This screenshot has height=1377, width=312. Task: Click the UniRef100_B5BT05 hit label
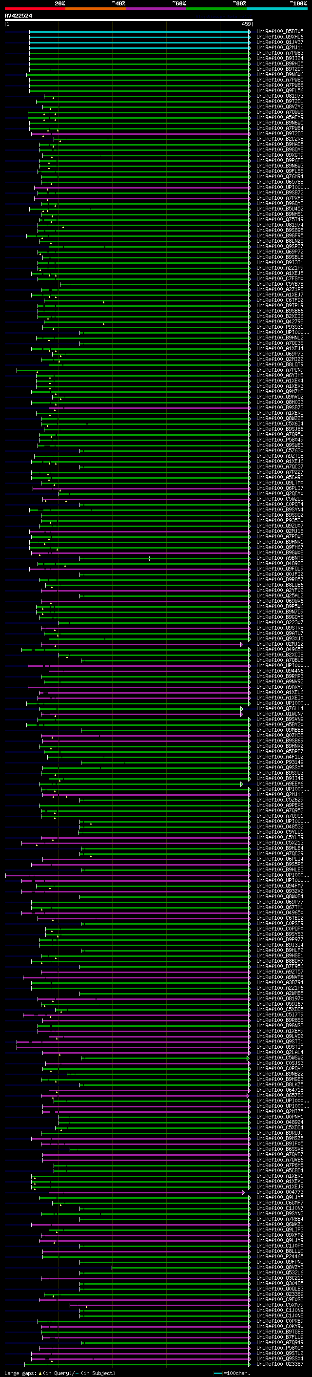point(280,32)
